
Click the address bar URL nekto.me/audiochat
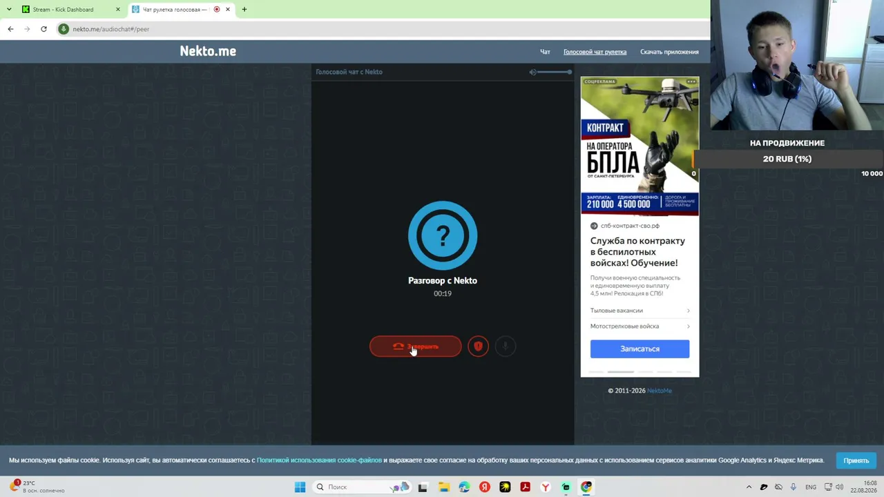point(110,29)
